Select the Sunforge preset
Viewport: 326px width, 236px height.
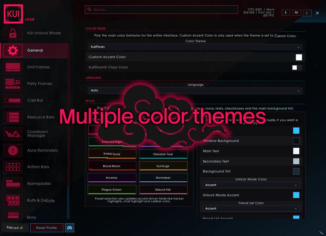pyautogui.click(x=163, y=166)
